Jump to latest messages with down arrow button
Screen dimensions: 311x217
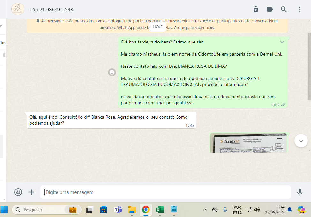301,141
